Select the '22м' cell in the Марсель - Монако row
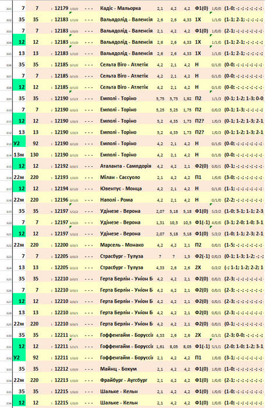 coord(19,245)
